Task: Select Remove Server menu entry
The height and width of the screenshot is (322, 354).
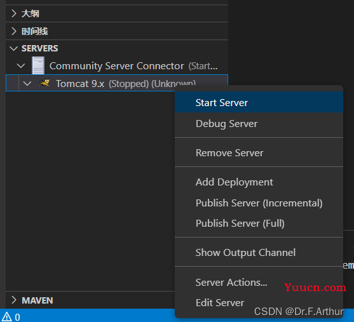Action: click(x=259, y=153)
